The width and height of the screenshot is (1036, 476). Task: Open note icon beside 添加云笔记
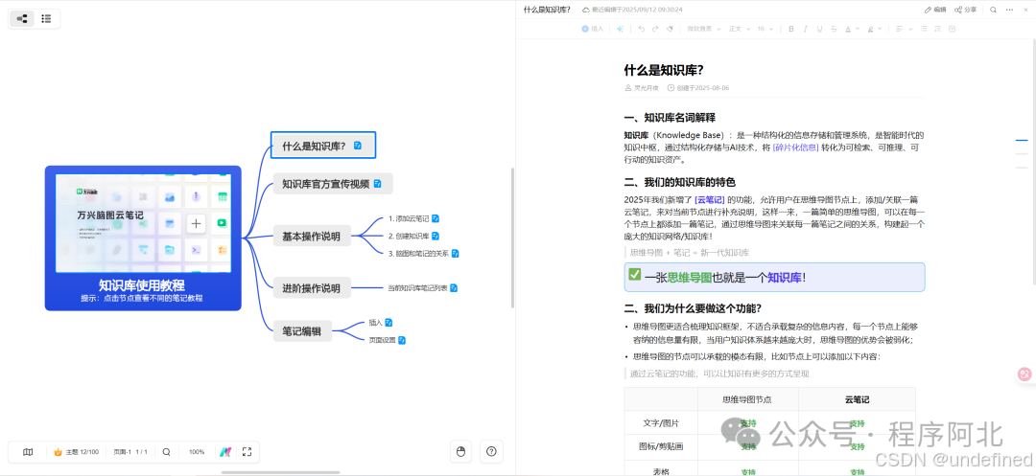click(436, 218)
